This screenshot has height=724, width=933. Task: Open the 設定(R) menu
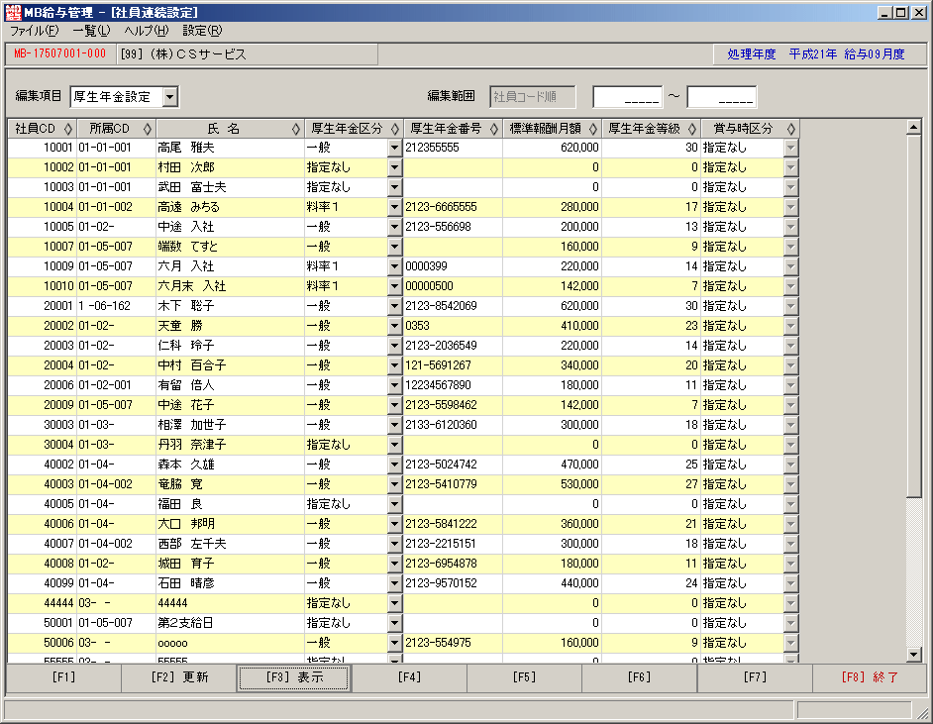click(202, 31)
